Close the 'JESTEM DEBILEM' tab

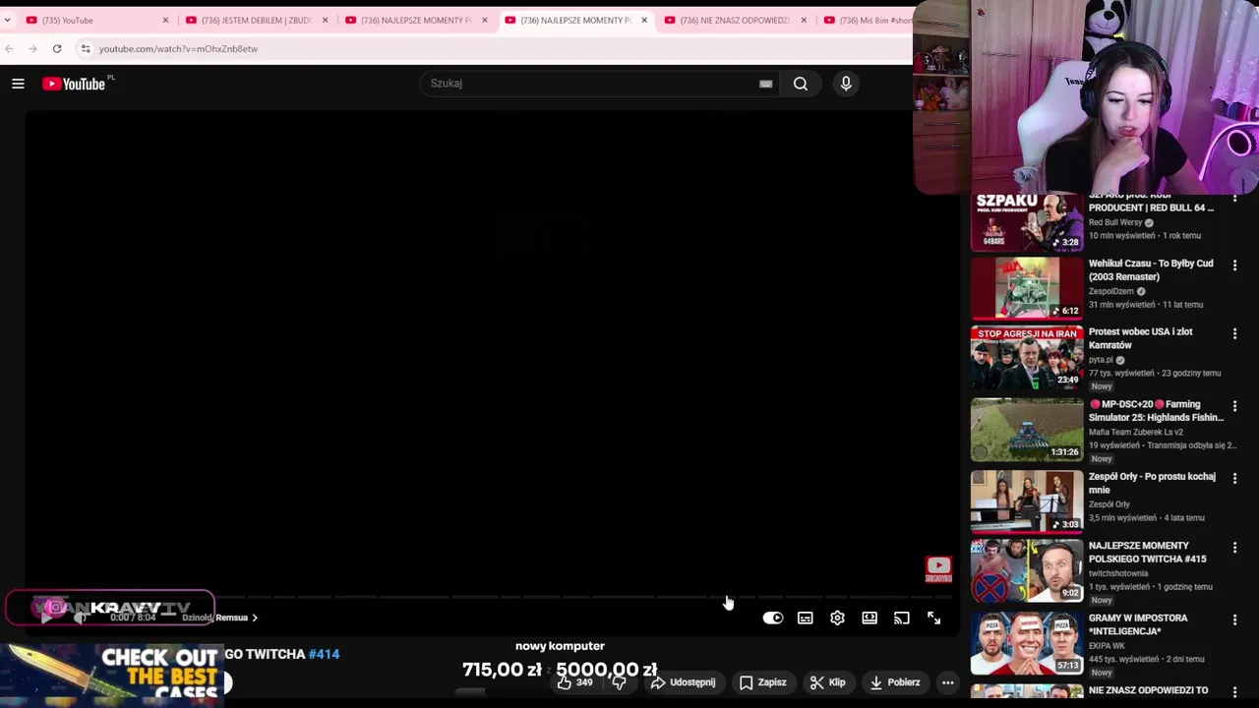coord(325,20)
